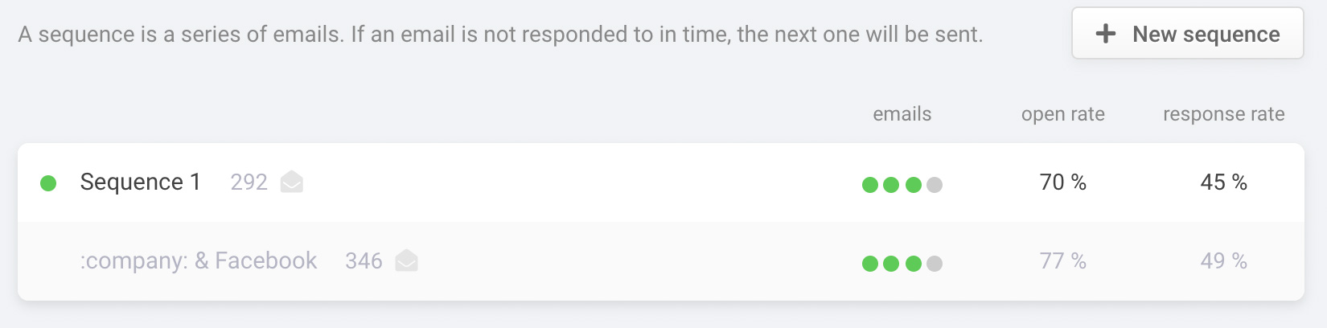The image size is (1327, 328).
Task: Click the 'emails' column header
Action: (902, 114)
